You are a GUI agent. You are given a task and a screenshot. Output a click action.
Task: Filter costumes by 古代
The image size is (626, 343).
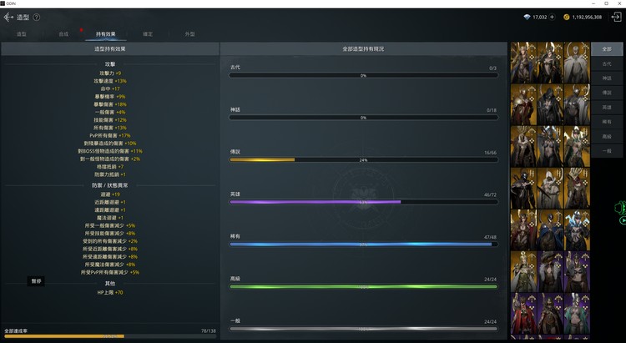click(607, 64)
